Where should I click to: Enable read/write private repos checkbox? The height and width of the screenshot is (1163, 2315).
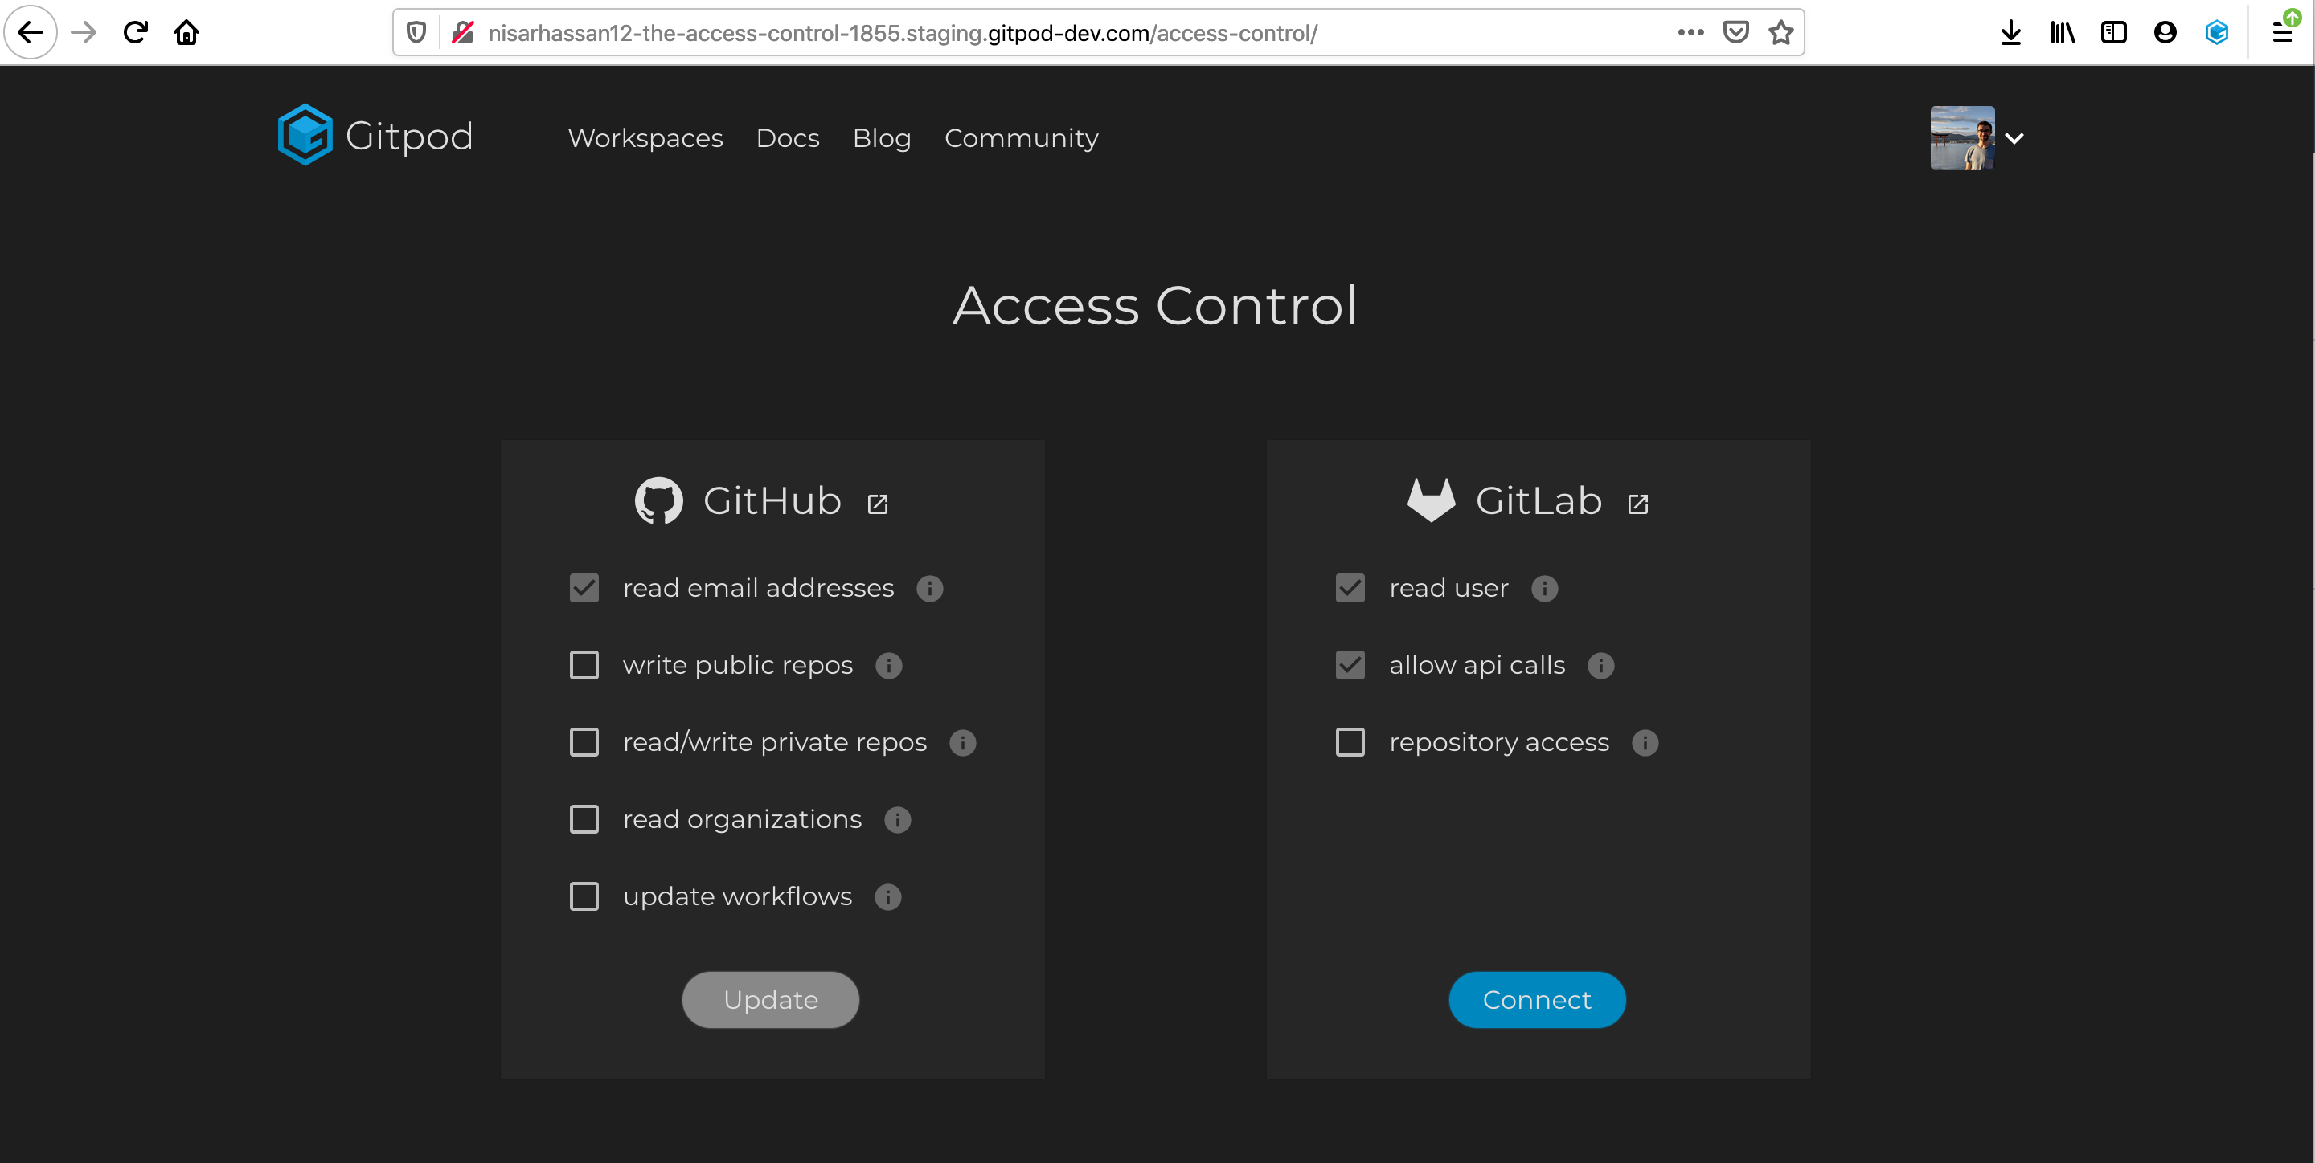pyautogui.click(x=584, y=743)
